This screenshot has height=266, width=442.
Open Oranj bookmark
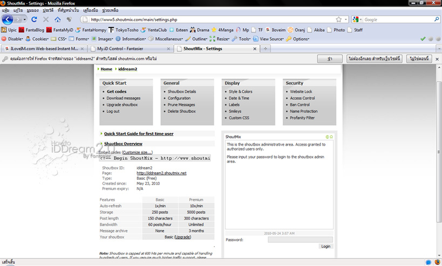coord(296,30)
